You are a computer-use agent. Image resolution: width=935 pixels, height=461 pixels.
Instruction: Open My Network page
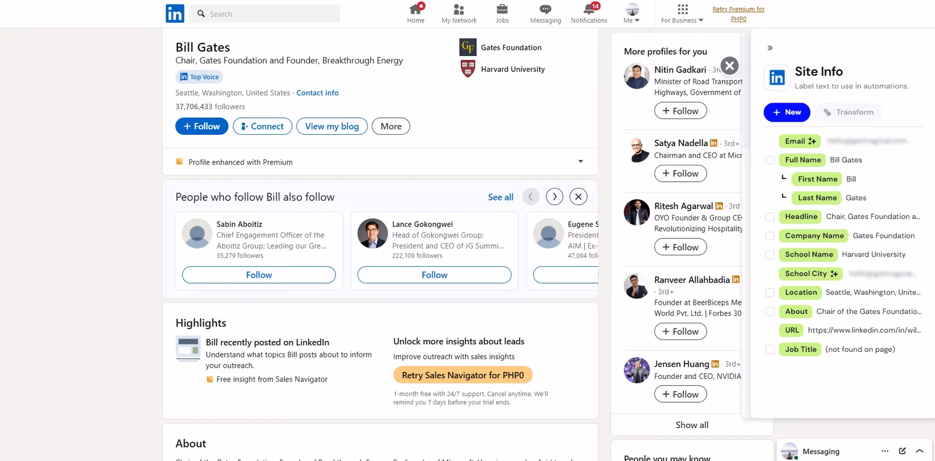[x=459, y=14]
